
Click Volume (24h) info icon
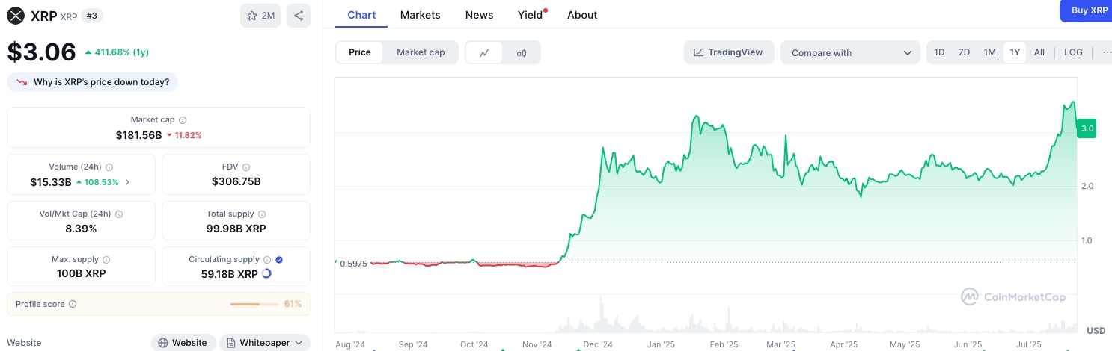click(x=109, y=167)
